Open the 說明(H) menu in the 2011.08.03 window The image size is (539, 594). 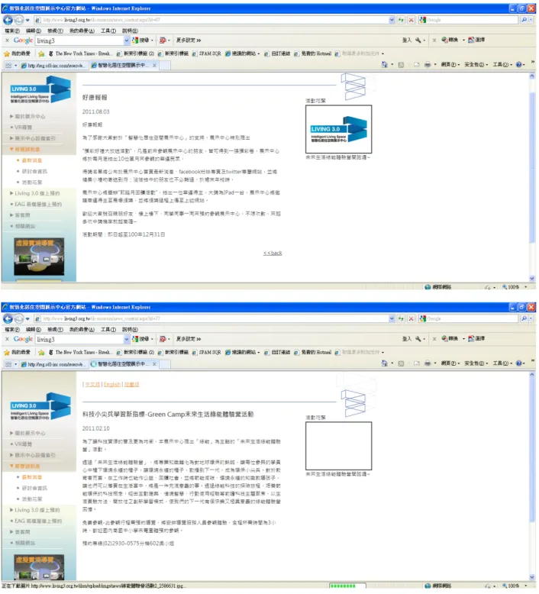(130, 31)
